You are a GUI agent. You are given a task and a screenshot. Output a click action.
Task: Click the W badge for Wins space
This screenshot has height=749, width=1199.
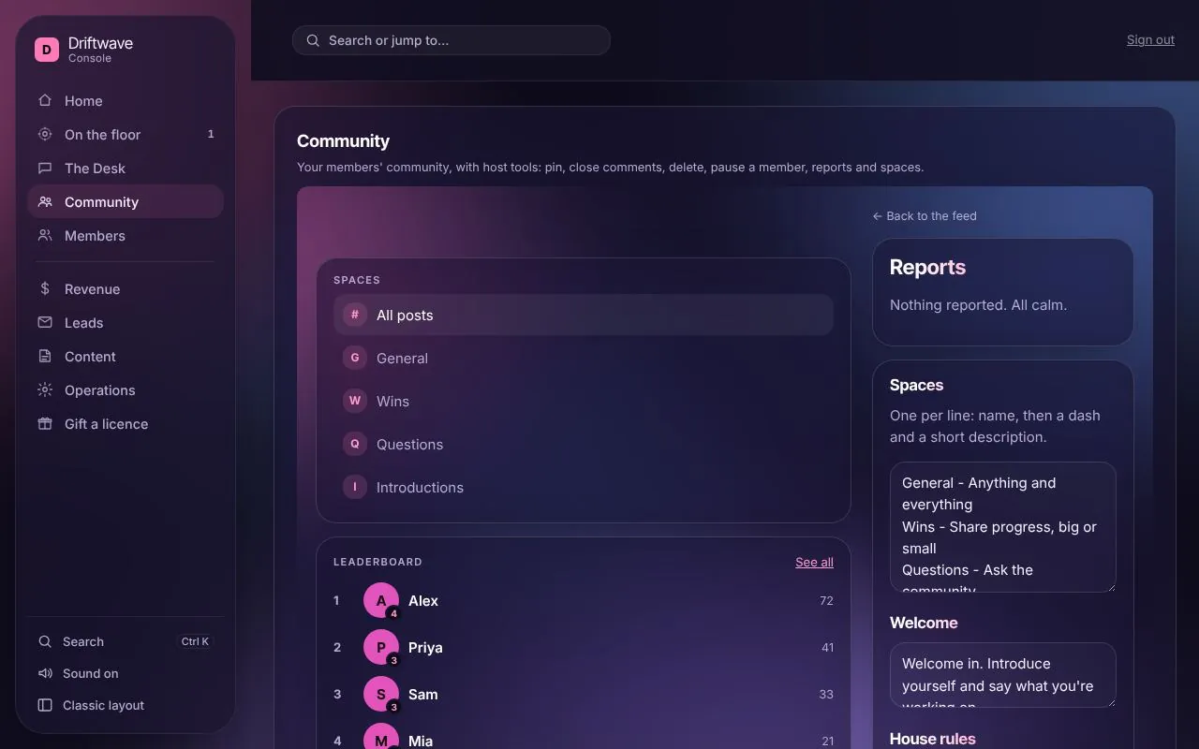point(355,401)
